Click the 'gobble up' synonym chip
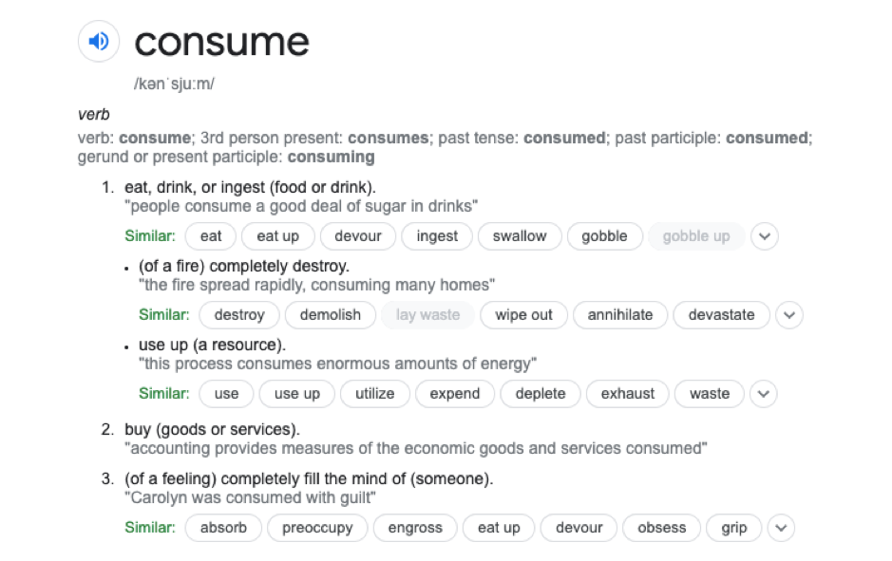The height and width of the screenshot is (561, 892). click(696, 236)
